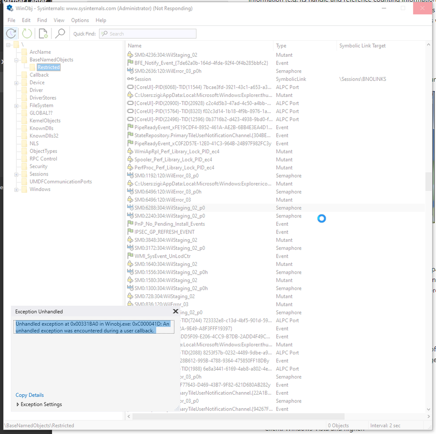Click the magnifying glass Find toolbar icon

(x=60, y=34)
